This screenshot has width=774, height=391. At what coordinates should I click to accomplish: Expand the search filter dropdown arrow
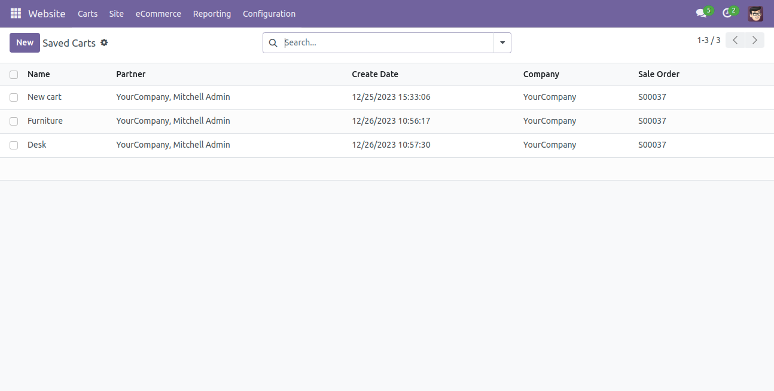(502, 42)
